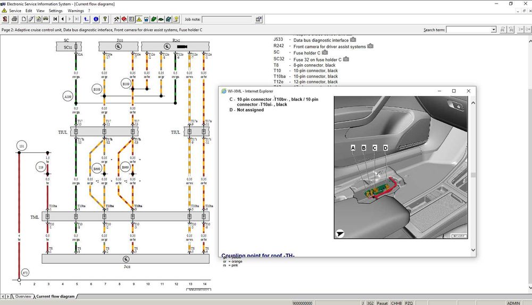Switch to the Overview tab
532x305 pixels.
coord(23,297)
